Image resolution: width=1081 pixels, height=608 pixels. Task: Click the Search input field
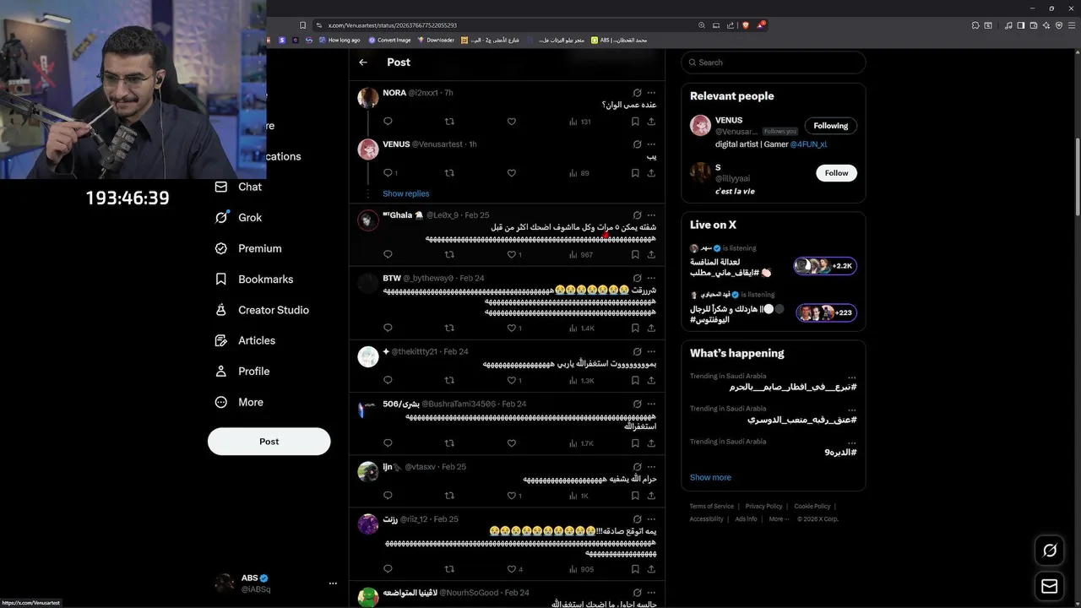click(774, 62)
